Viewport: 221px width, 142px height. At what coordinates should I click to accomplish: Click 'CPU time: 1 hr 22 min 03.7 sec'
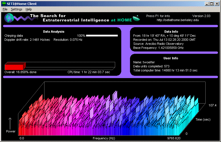[89, 72]
